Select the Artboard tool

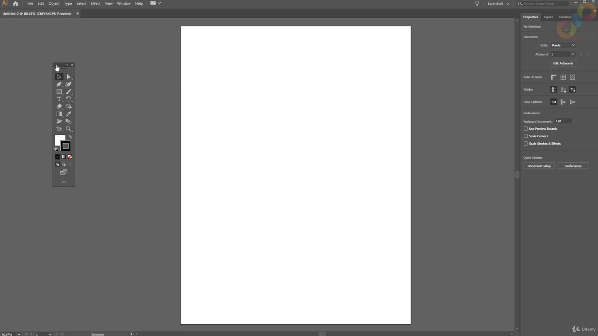[x=59, y=129]
